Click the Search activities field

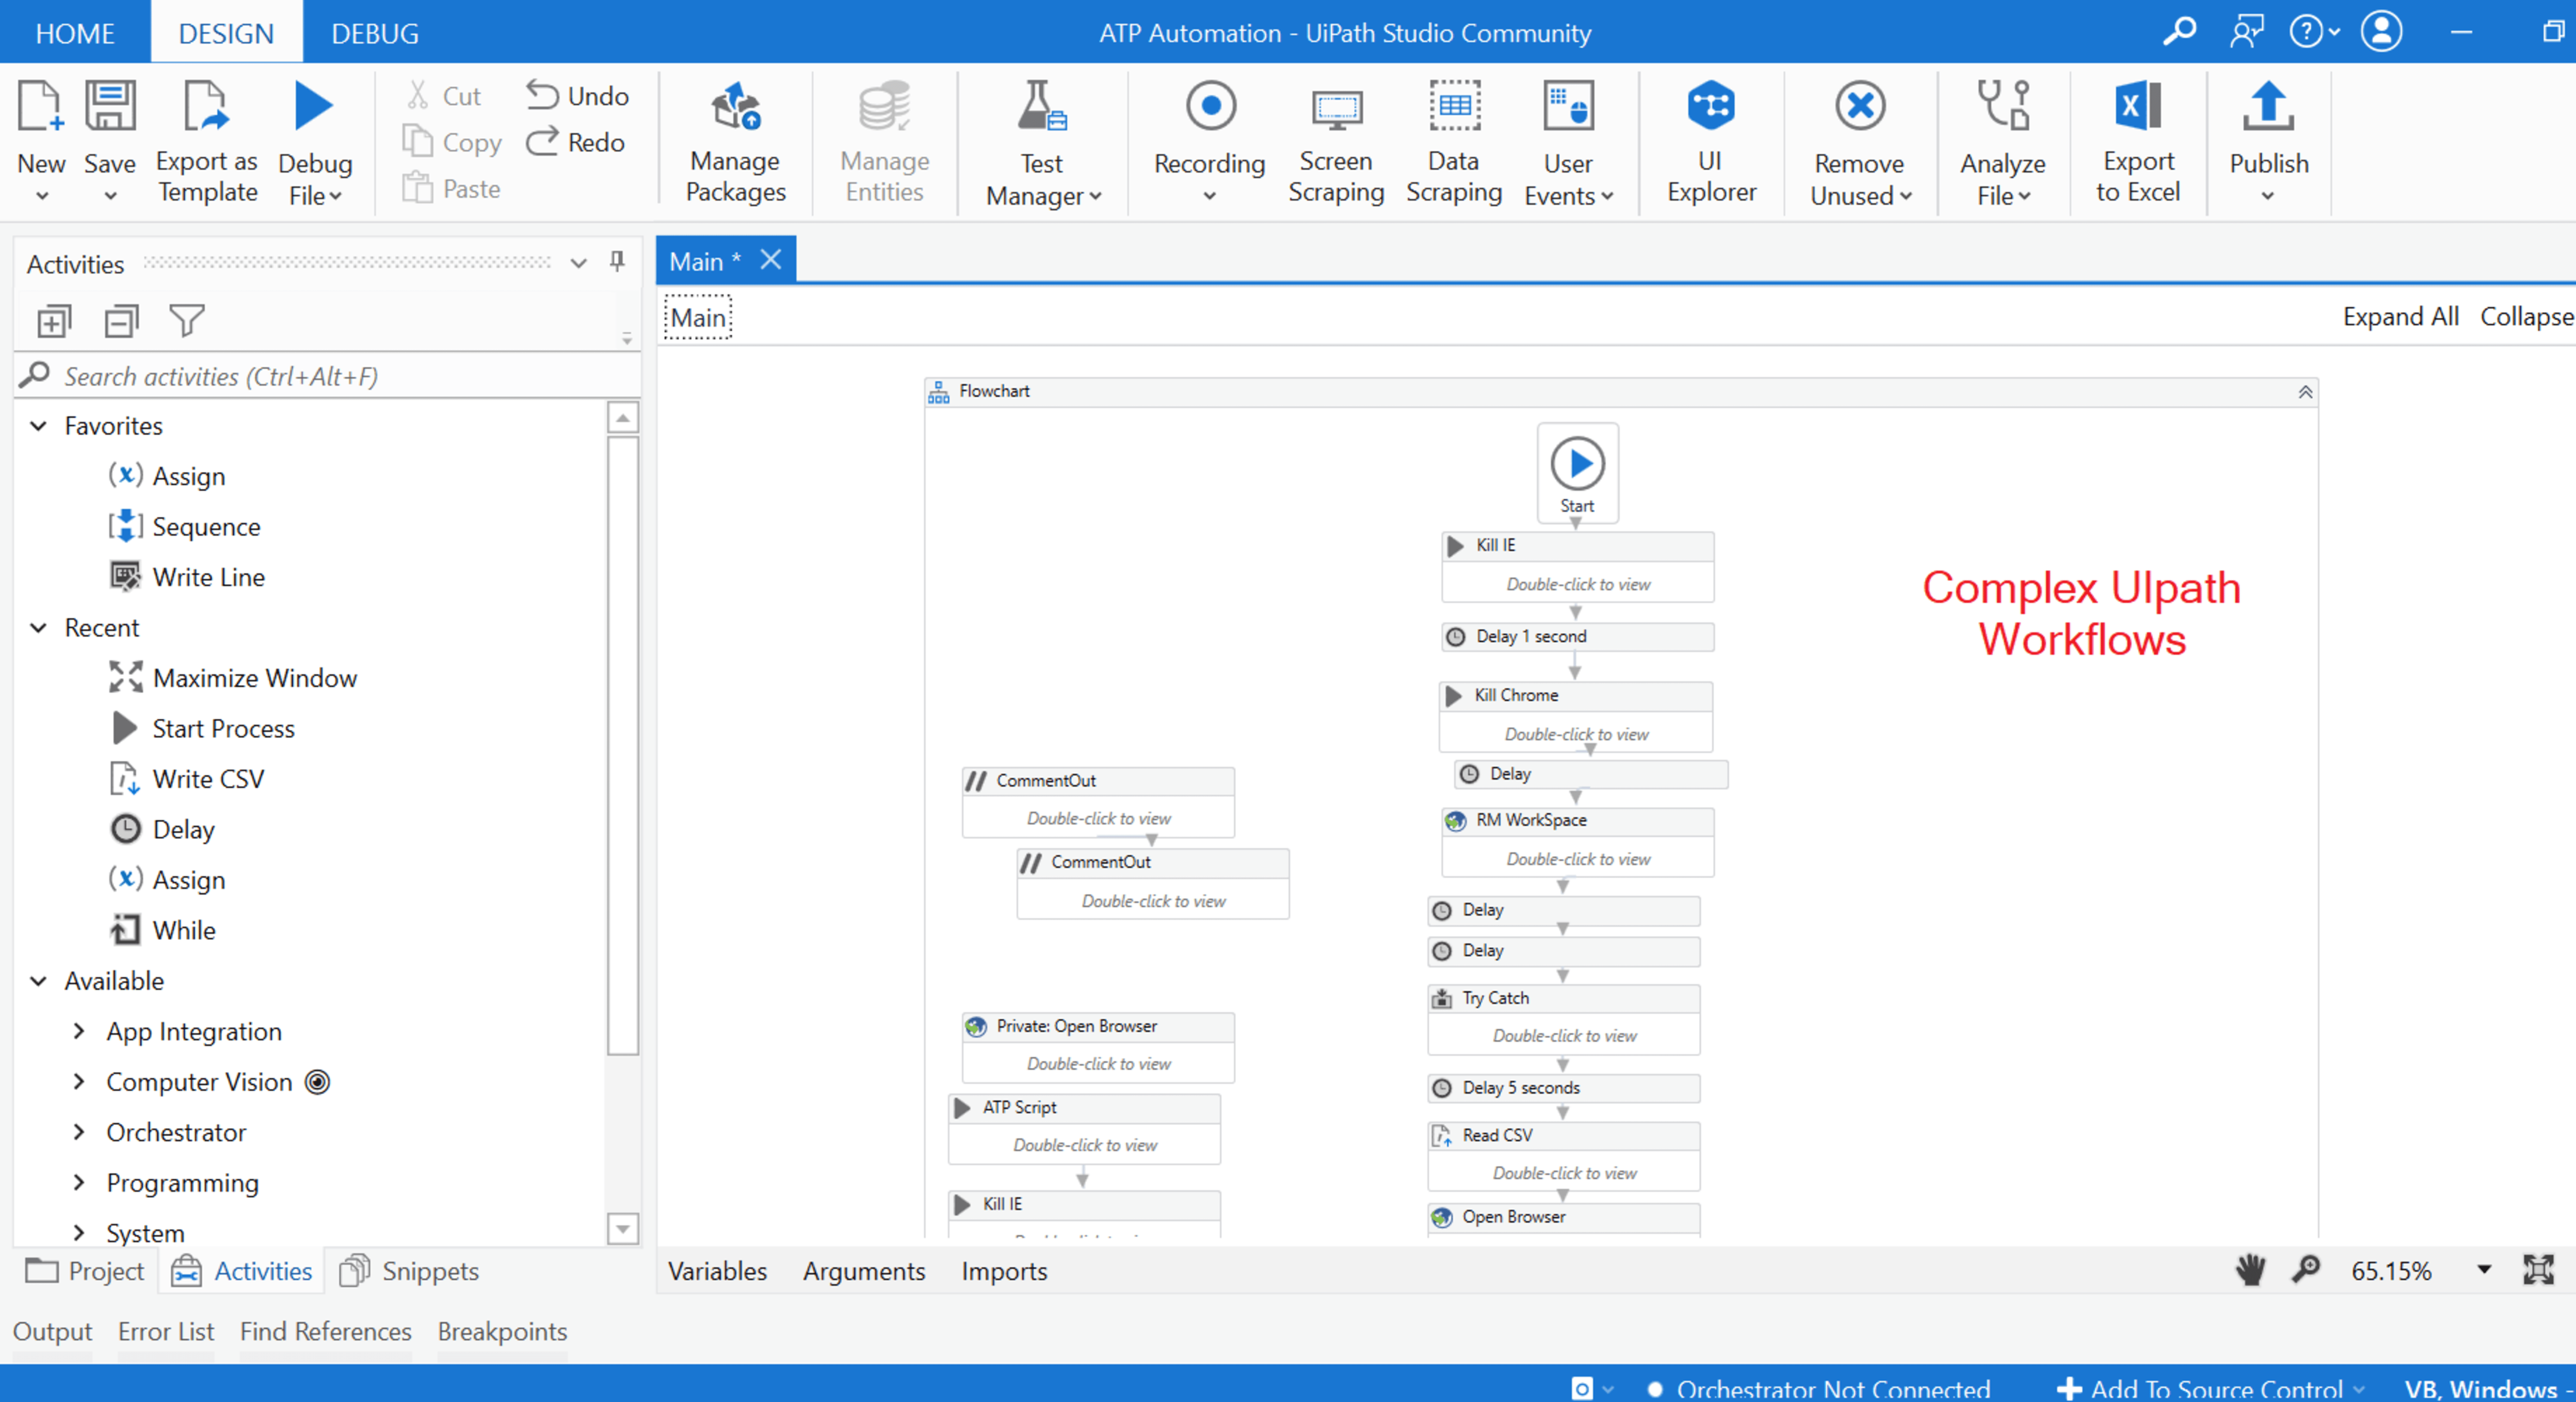tap(326, 376)
